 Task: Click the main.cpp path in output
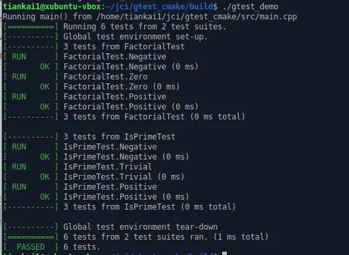click(x=197, y=17)
